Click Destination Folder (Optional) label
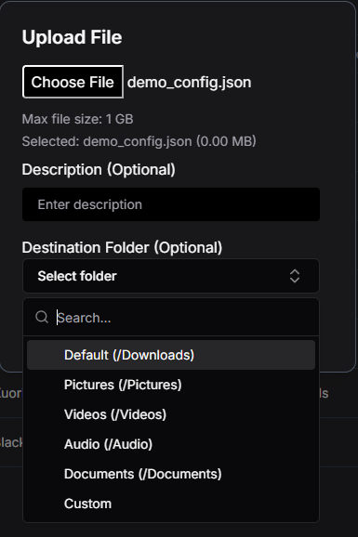Screen dimensions: 358x537 [x=122, y=248]
